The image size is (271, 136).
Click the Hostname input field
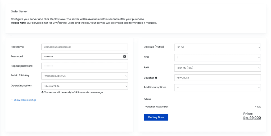tap(84, 47)
